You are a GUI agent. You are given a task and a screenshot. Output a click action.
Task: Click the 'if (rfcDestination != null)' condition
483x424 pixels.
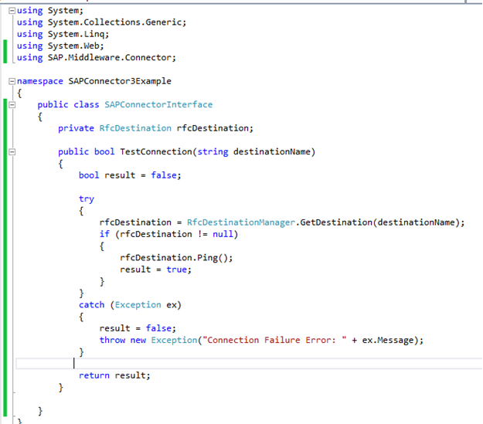pyautogui.click(x=168, y=234)
